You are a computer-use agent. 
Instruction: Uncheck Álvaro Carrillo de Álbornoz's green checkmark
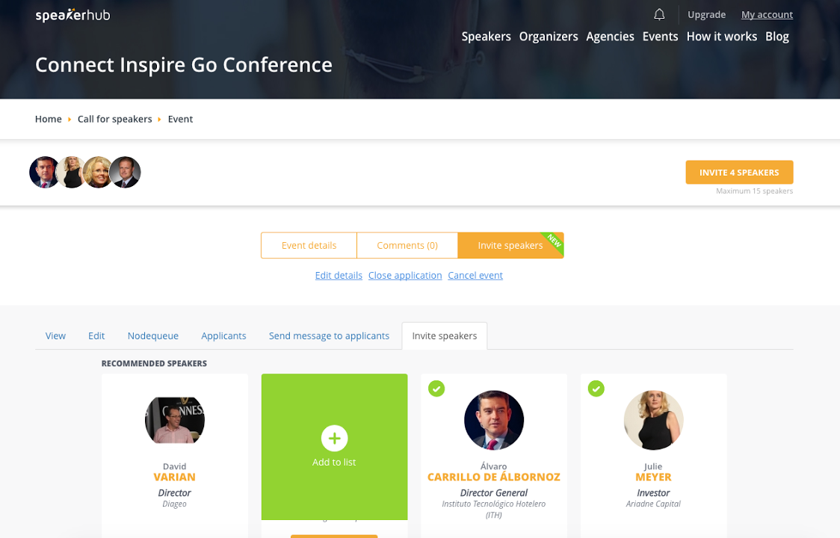coord(436,389)
